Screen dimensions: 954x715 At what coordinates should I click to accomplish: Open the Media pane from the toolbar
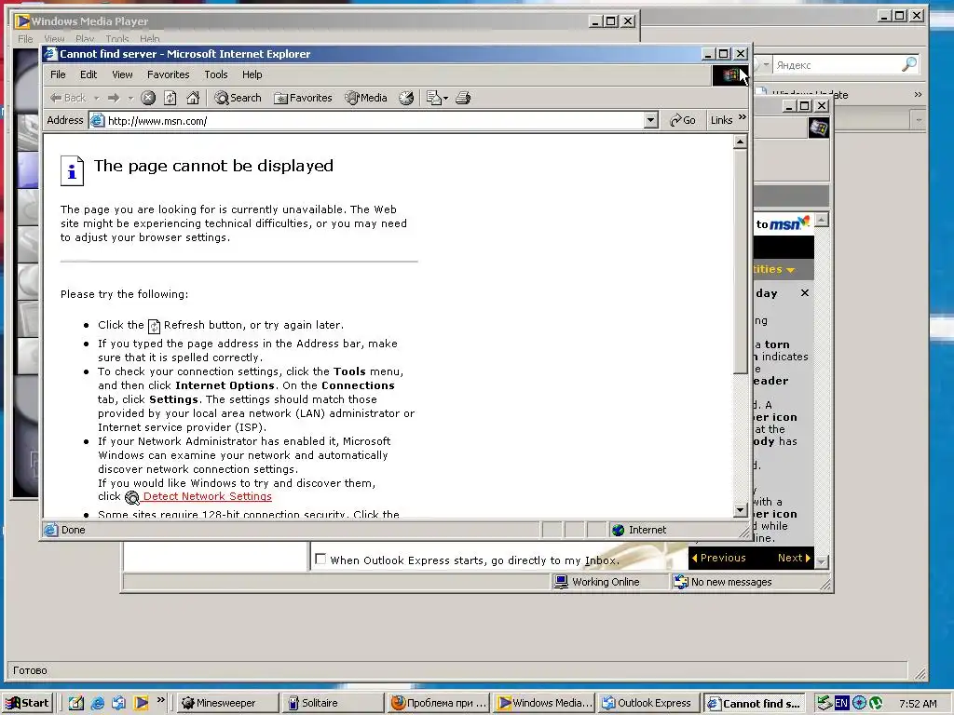pyautogui.click(x=366, y=98)
